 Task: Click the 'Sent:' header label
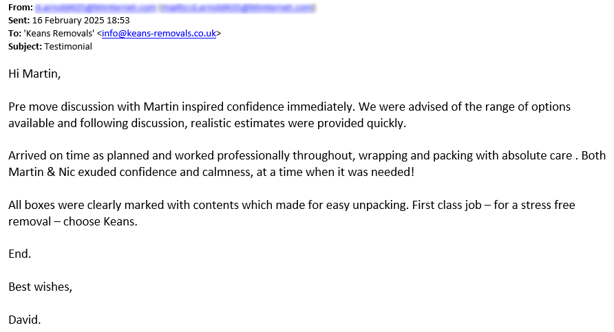[x=19, y=21]
